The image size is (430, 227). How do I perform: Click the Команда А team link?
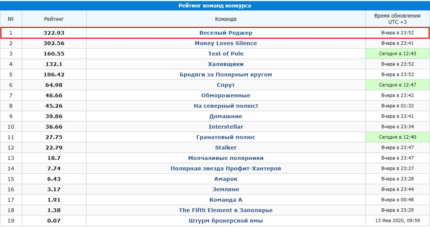point(225,200)
